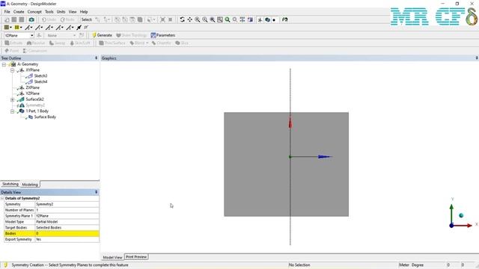Open the View menu
Image resolution: width=479 pixels, height=269 pixels.
[73, 12]
